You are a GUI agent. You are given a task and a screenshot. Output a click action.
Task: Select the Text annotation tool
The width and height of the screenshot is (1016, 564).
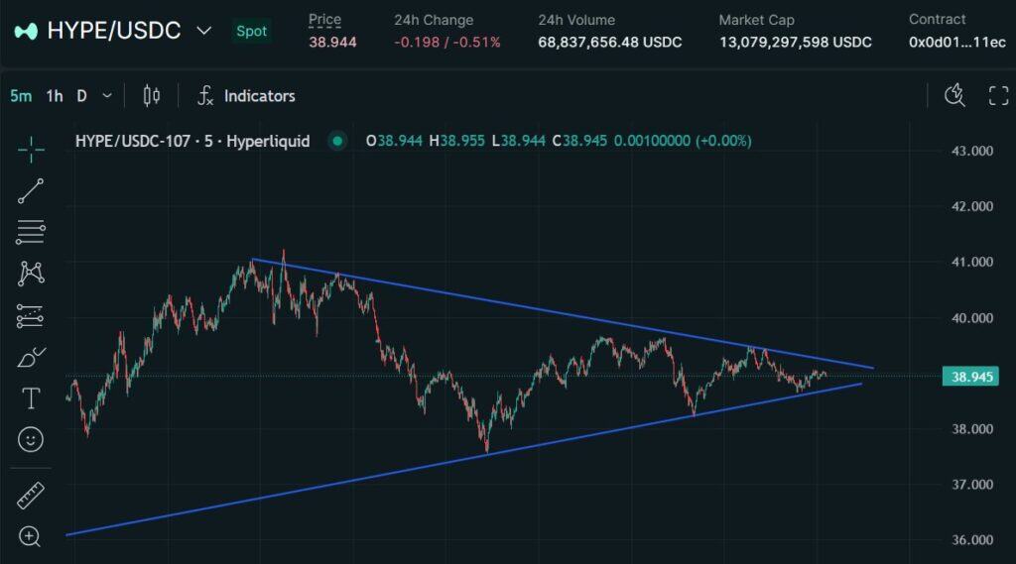pyautogui.click(x=31, y=398)
